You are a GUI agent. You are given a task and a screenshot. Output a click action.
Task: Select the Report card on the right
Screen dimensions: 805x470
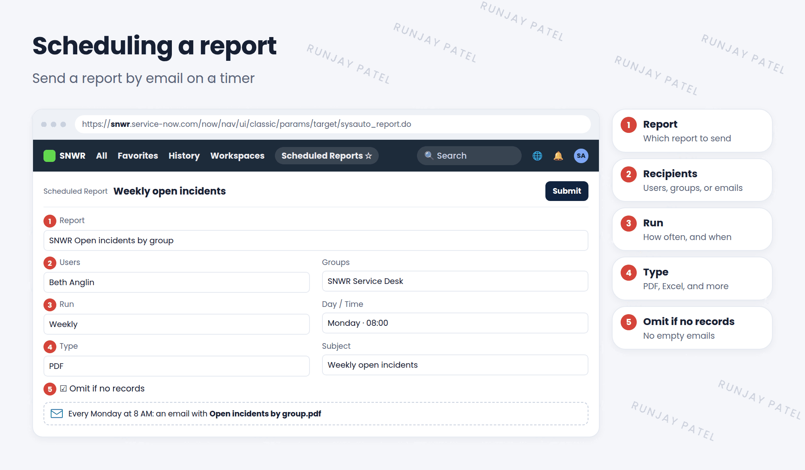(x=692, y=131)
